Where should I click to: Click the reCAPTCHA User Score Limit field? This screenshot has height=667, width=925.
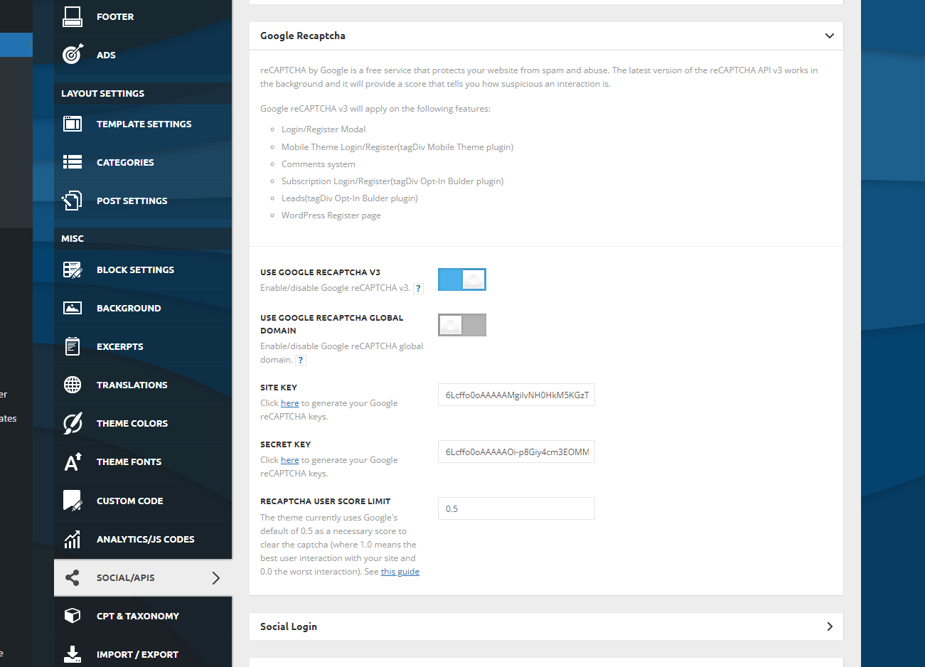click(516, 508)
